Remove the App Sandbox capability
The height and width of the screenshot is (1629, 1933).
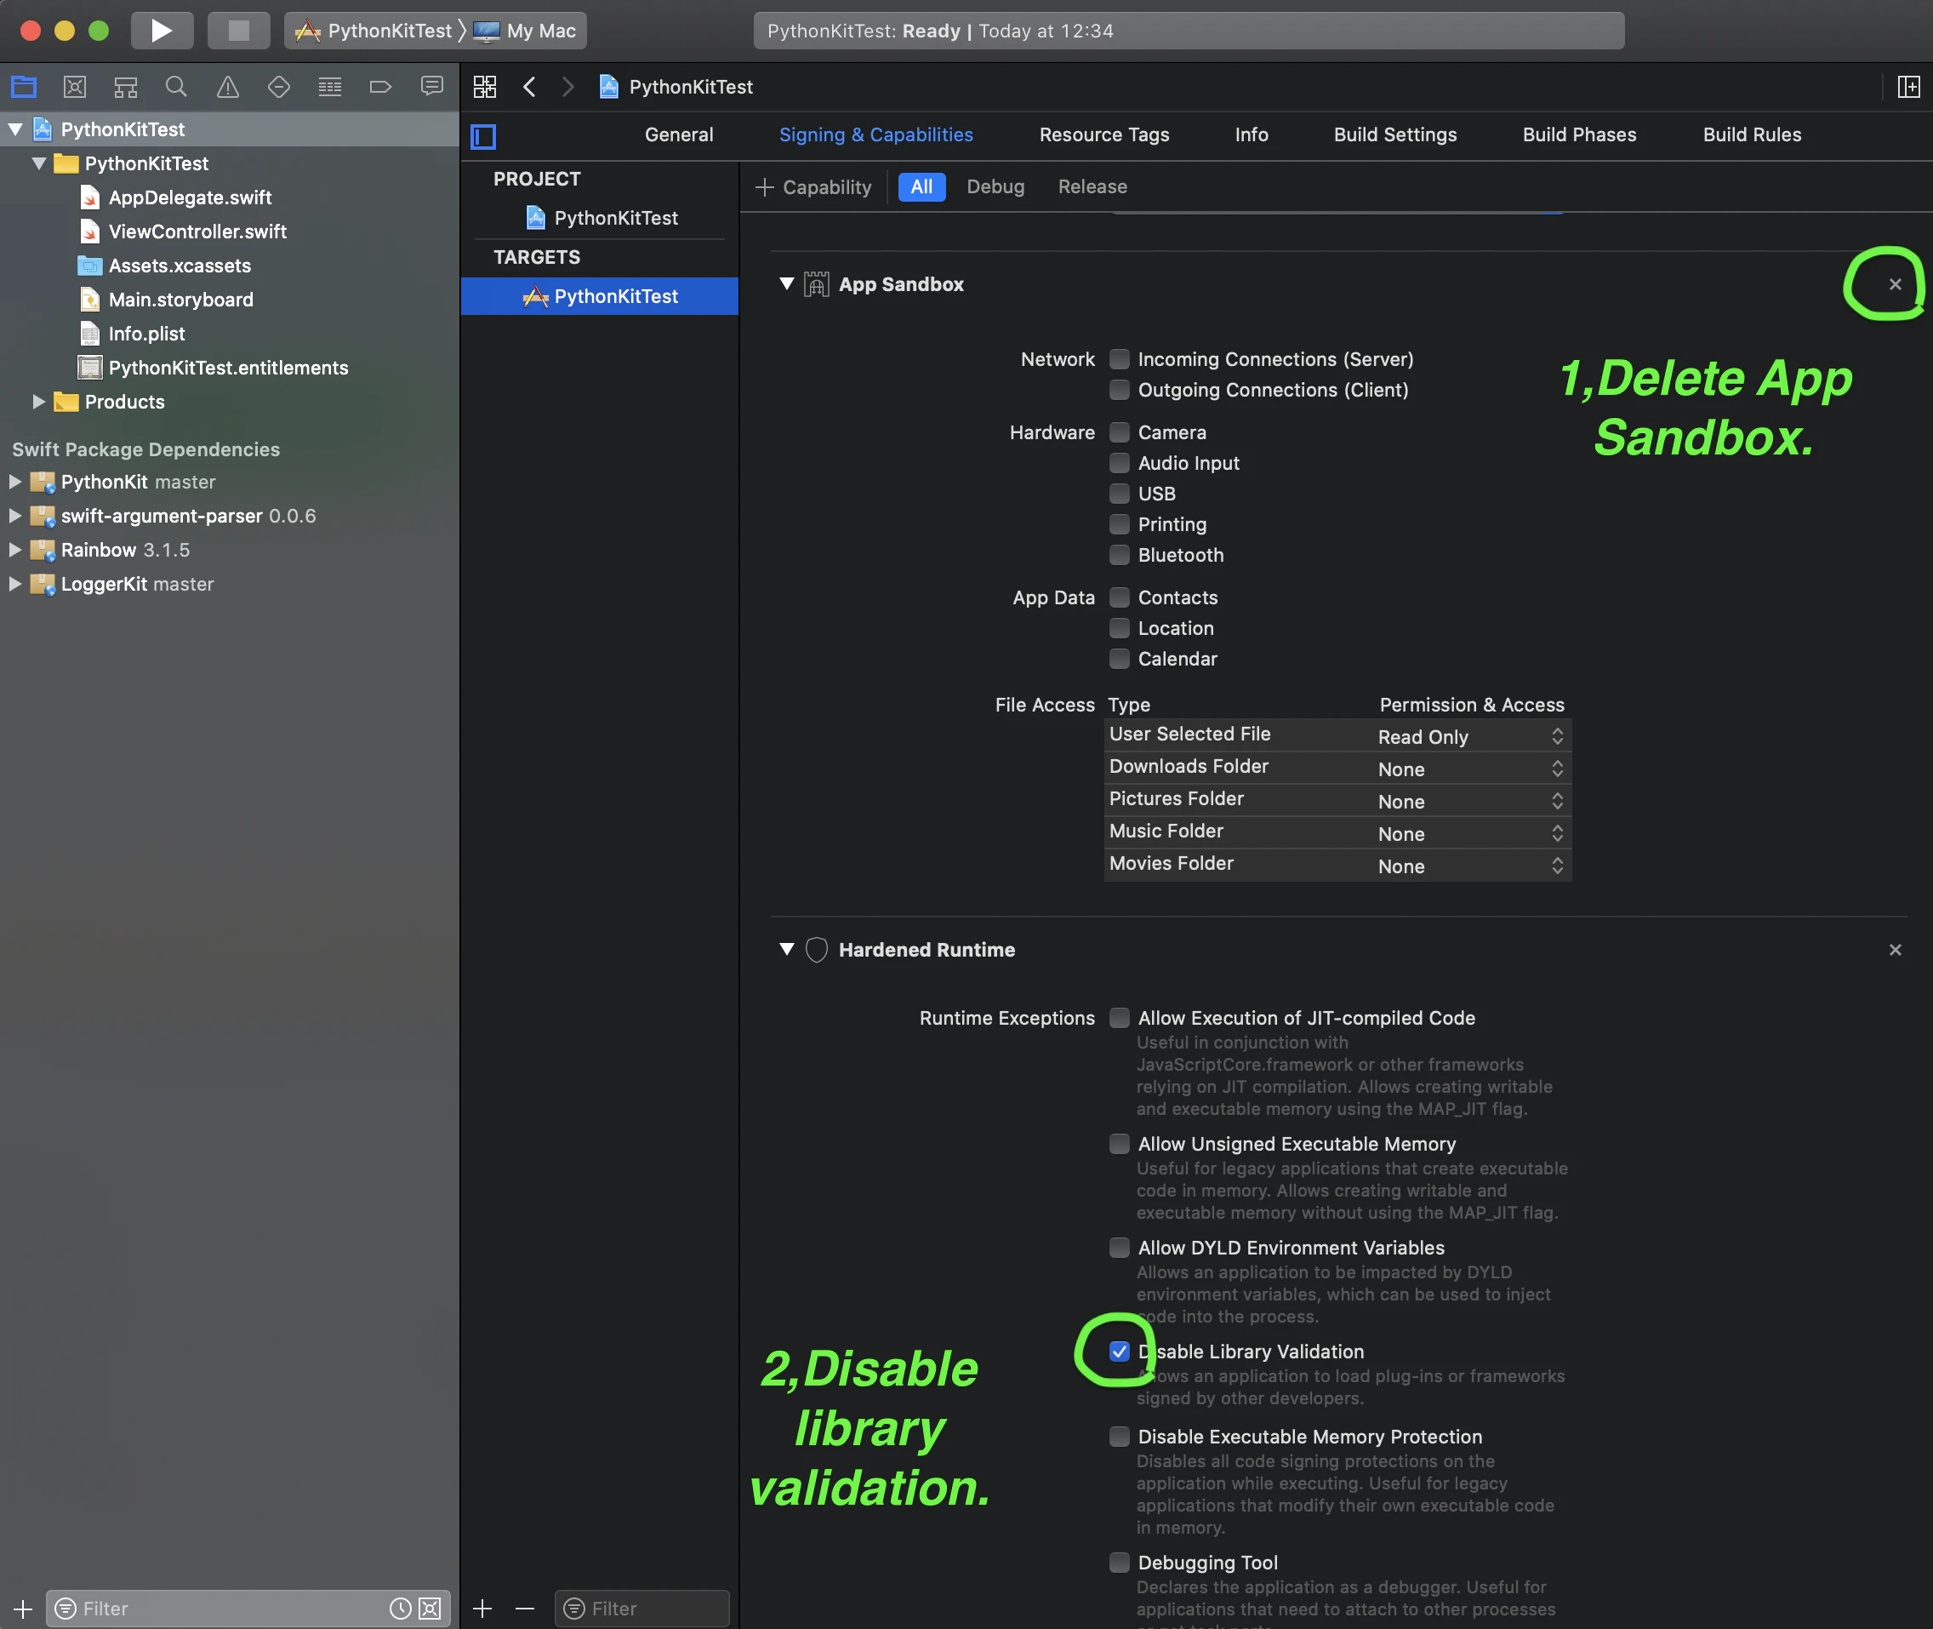(x=1894, y=284)
